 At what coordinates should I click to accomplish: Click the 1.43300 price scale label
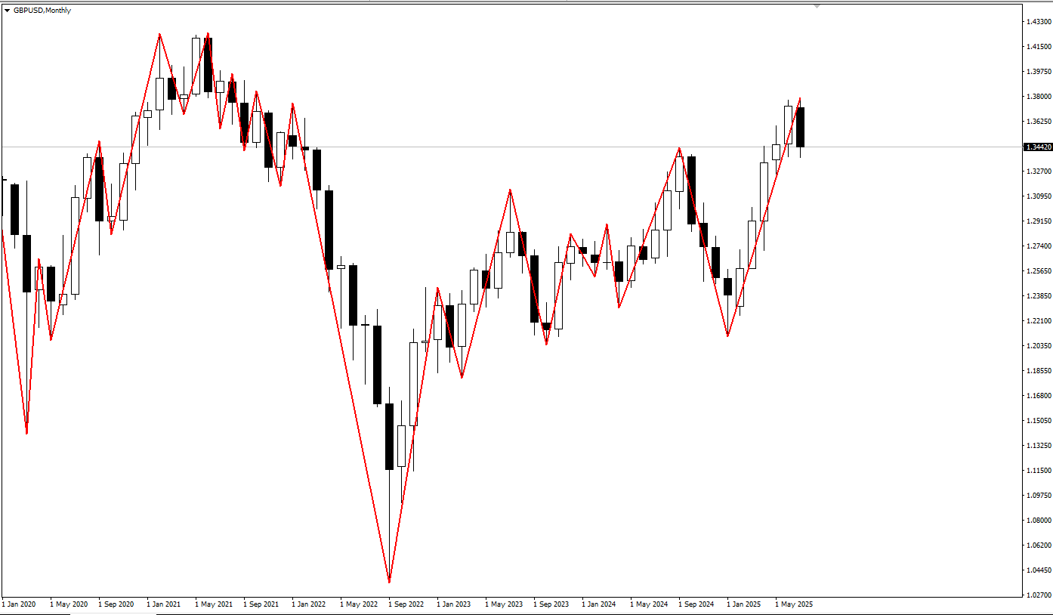[x=1038, y=21]
